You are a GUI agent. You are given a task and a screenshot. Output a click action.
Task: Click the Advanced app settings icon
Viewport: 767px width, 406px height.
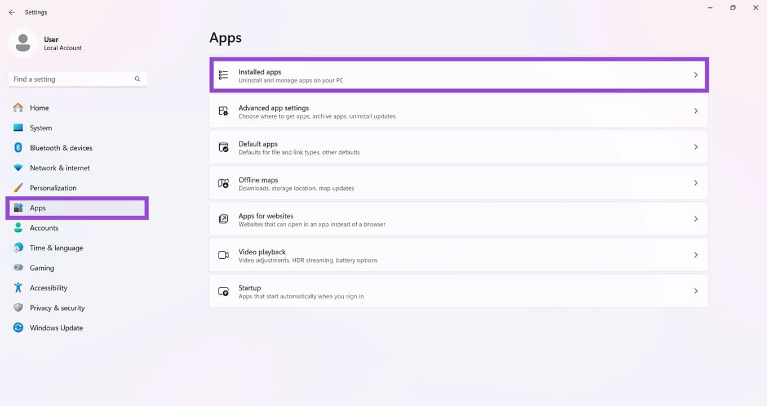223,111
